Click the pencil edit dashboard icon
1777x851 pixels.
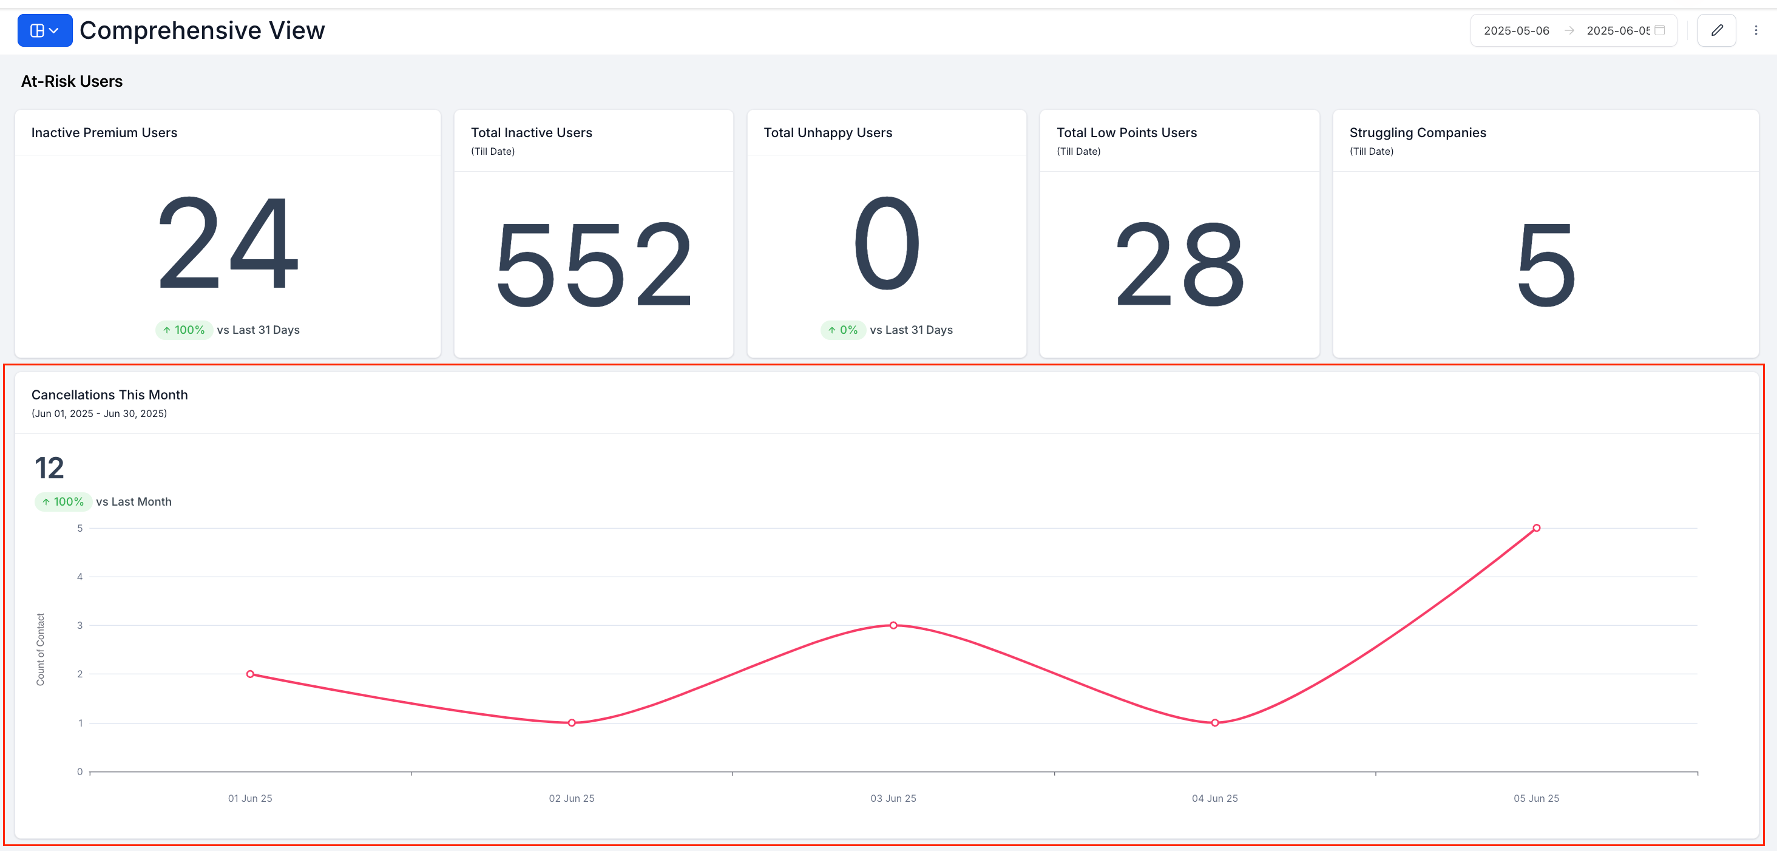[1716, 30]
